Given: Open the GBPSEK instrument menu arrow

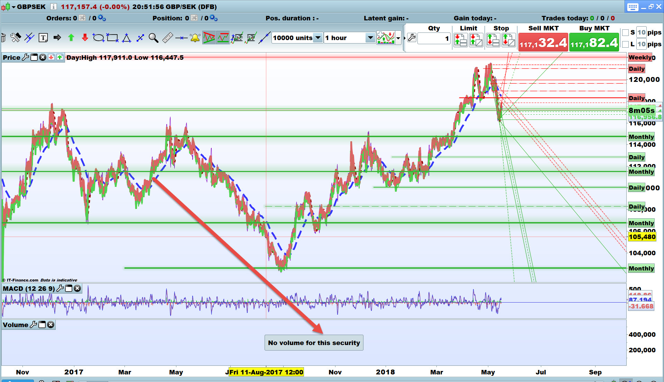Looking at the screenshot, I should point(13,7).
